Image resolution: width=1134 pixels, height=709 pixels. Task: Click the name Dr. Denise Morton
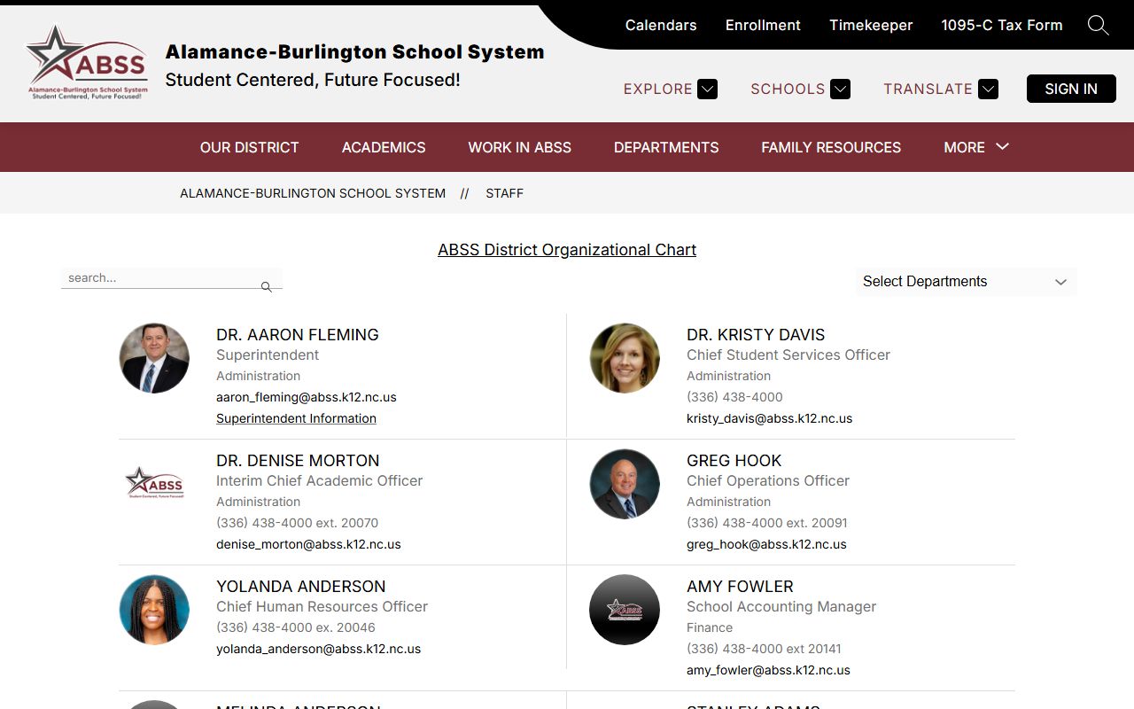point(298,461)
